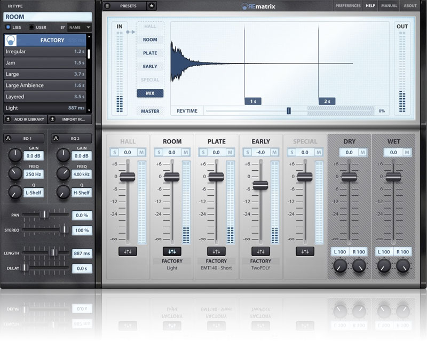Viewport: 427px width, 342px height.
Task: Open the SPECIAL channel IR load icon
Action: click(x=305, y=252)
